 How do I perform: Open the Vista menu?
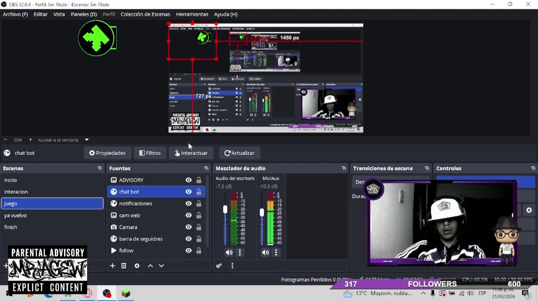[59, 14]
